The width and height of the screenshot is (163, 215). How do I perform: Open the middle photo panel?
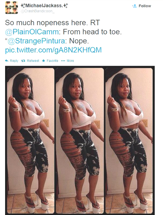tap(80, 140)
